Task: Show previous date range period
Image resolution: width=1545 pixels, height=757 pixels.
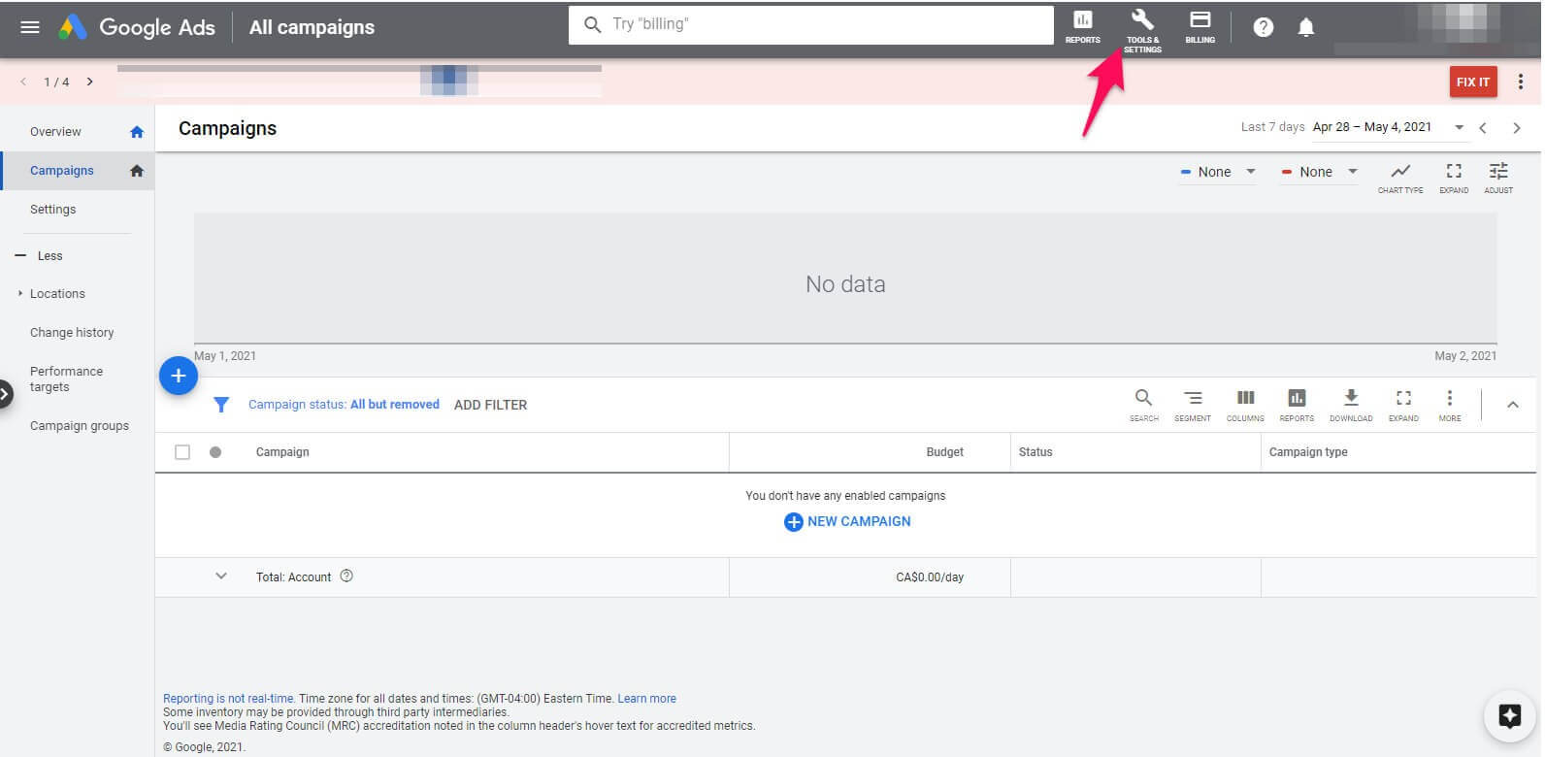Action: pyautogui.click(x=1483, y=128)
